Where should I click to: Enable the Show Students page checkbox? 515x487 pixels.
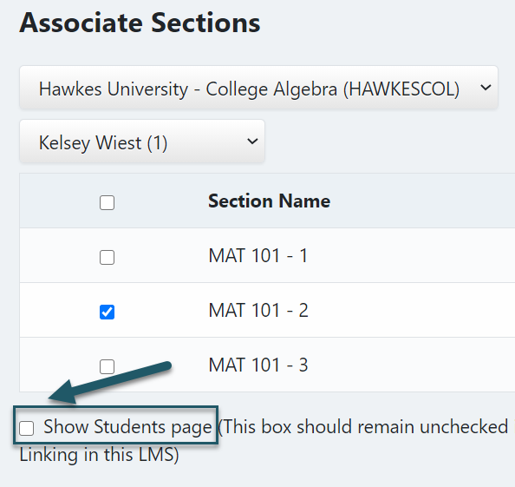pyautogui.click(x=26, y=428)
